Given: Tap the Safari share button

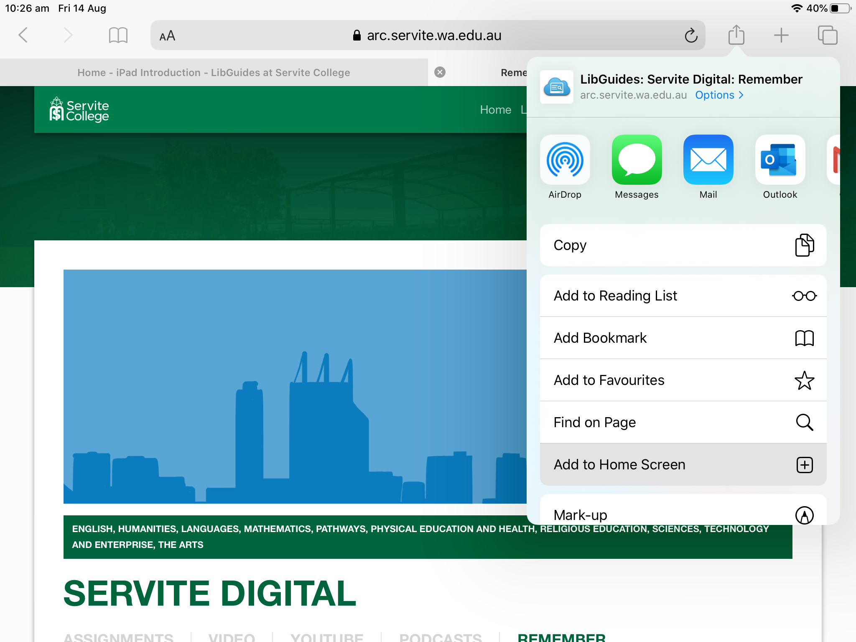Looking at the screenshot, I should tap(736, 35).
